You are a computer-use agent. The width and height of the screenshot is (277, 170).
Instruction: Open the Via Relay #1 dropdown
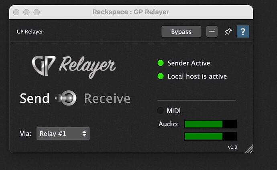(63, 134)
